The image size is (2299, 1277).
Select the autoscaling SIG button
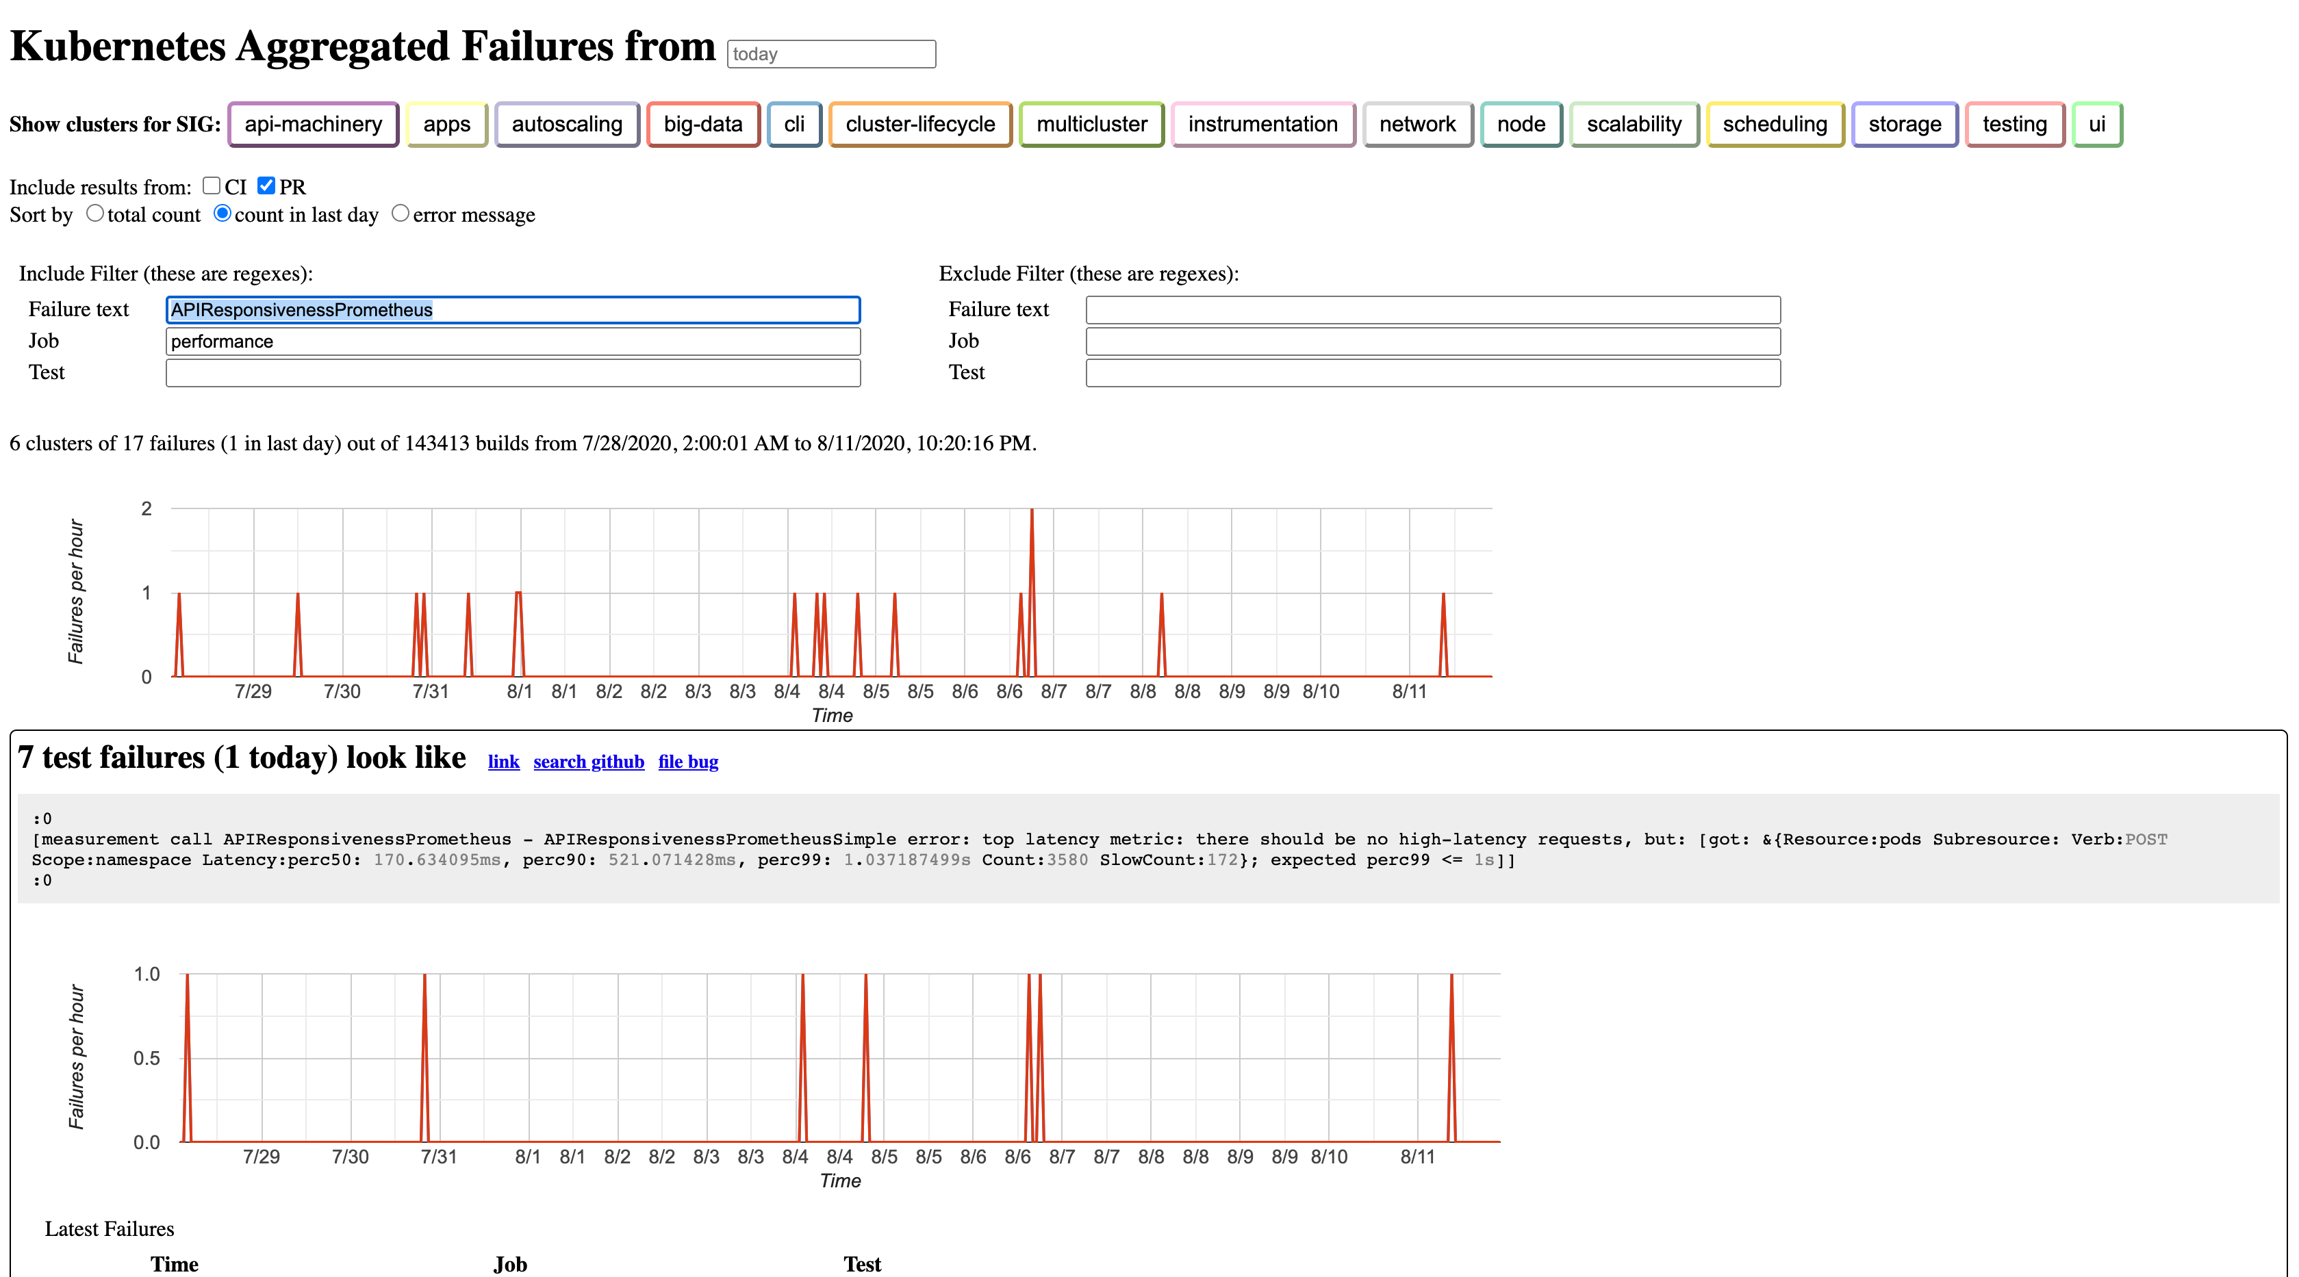567,124
